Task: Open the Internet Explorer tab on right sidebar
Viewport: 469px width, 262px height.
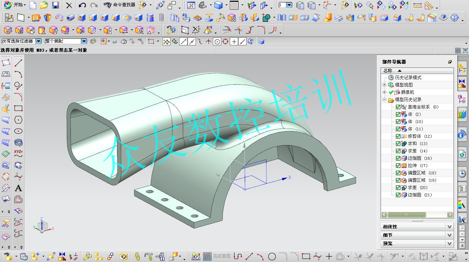Action: (462, 155)
